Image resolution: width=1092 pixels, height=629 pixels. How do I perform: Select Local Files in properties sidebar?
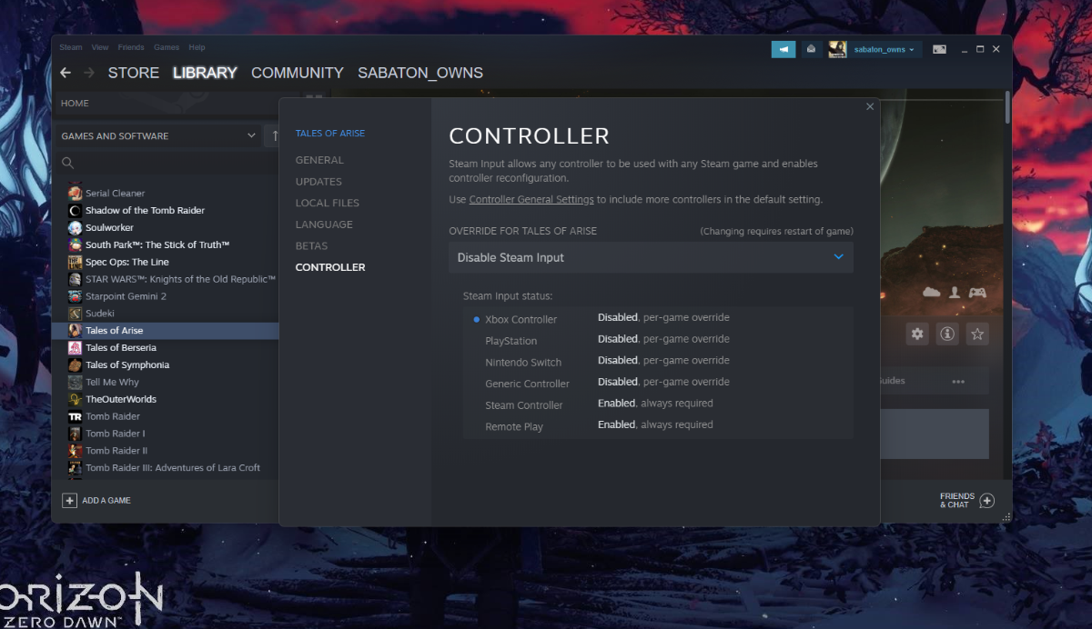point(328,203)
